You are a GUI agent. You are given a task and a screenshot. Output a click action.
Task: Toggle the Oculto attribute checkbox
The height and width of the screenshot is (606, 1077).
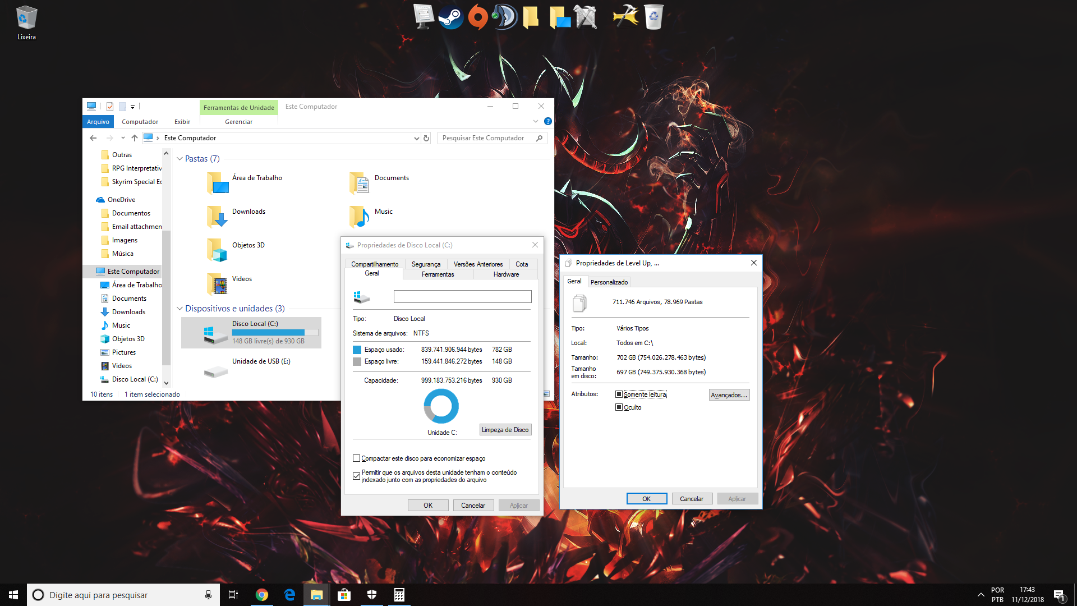(619, 407)
